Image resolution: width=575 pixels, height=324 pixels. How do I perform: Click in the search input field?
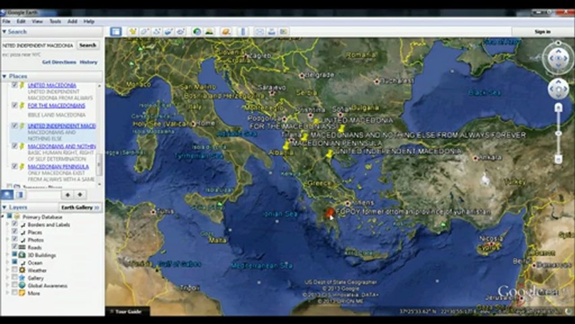(x=38, y=45)
